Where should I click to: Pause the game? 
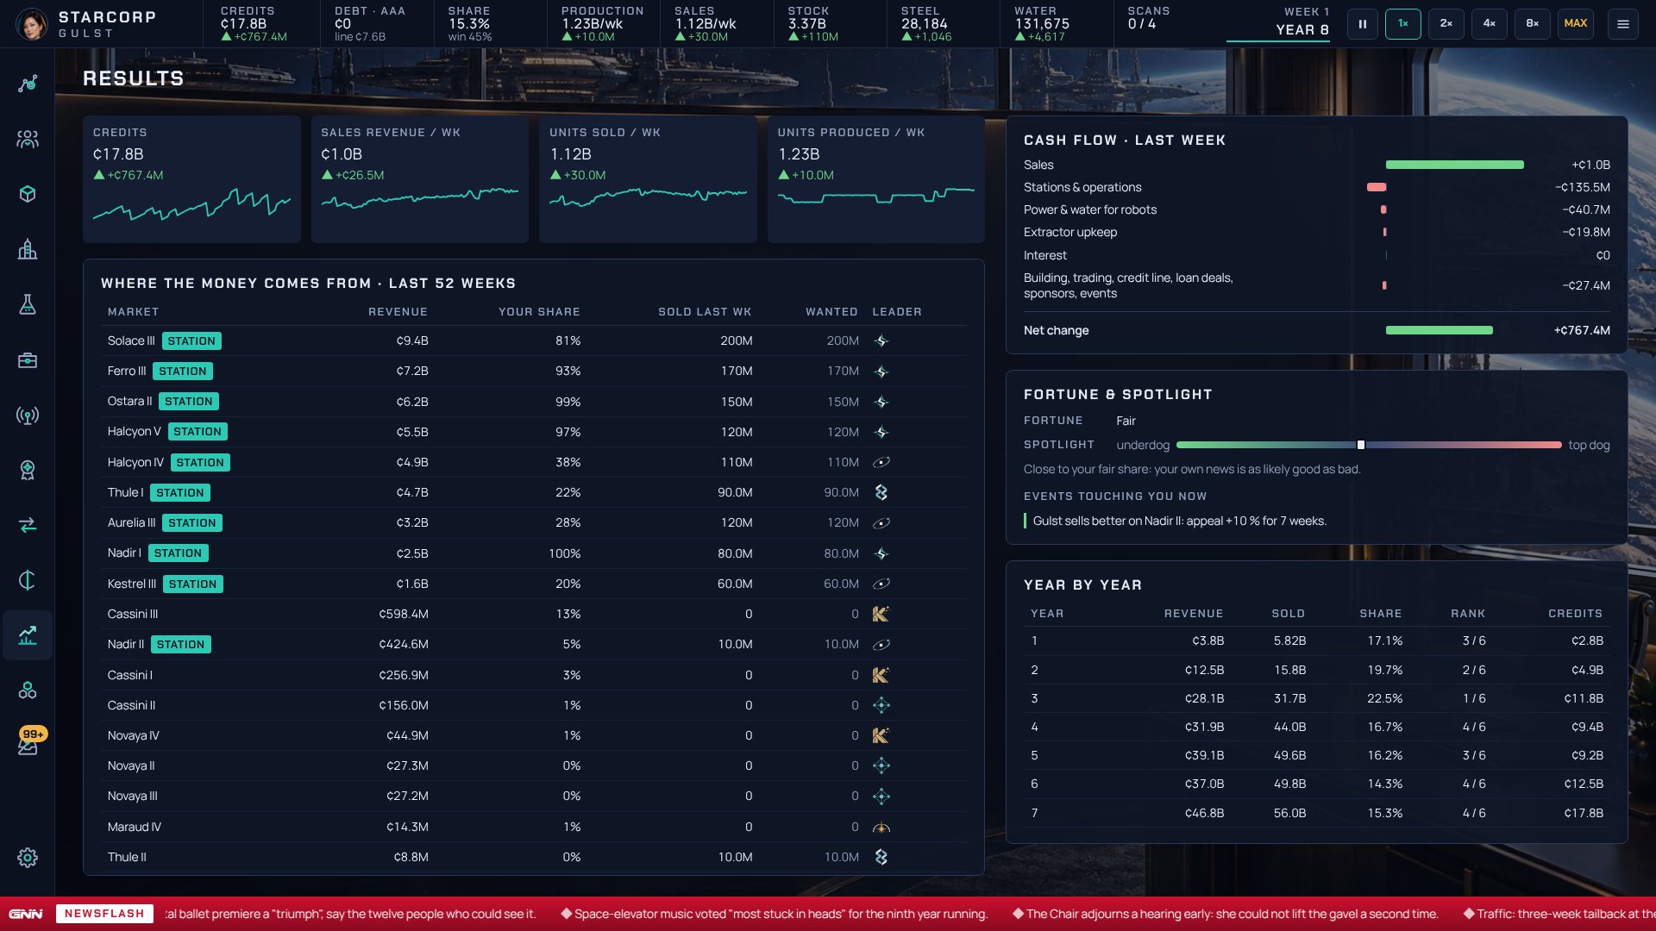coord(1363,24)
